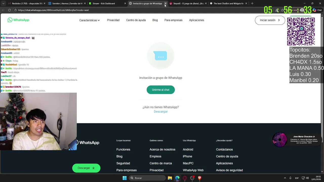Open Opera browser from taskbar
The height and width of the screenshot is (182, 324).
pyautogui.click(x=185, y=178)
